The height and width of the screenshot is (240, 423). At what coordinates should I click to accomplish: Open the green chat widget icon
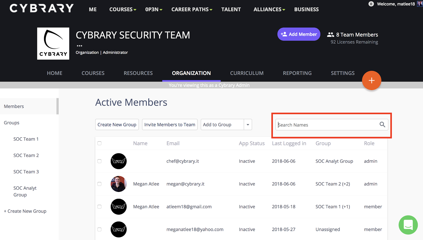tap(408, 225)
